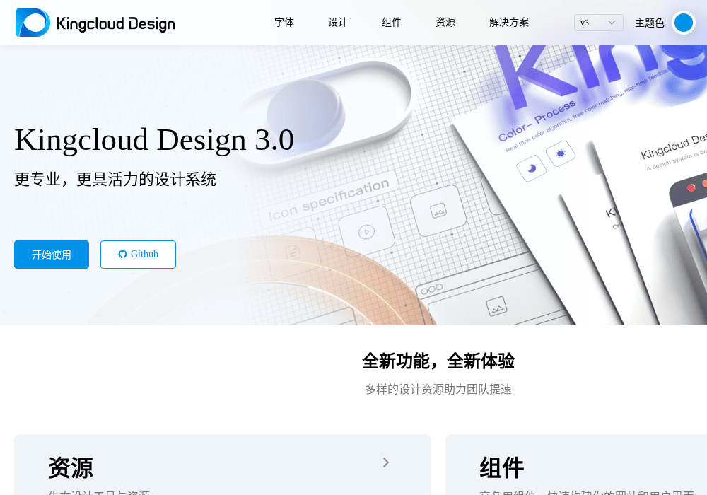Image resolution: width=707 pixels, height=495 pixels.
Task: Click the Kingcloud Design 3.0 headline
Action: (154, 140)
